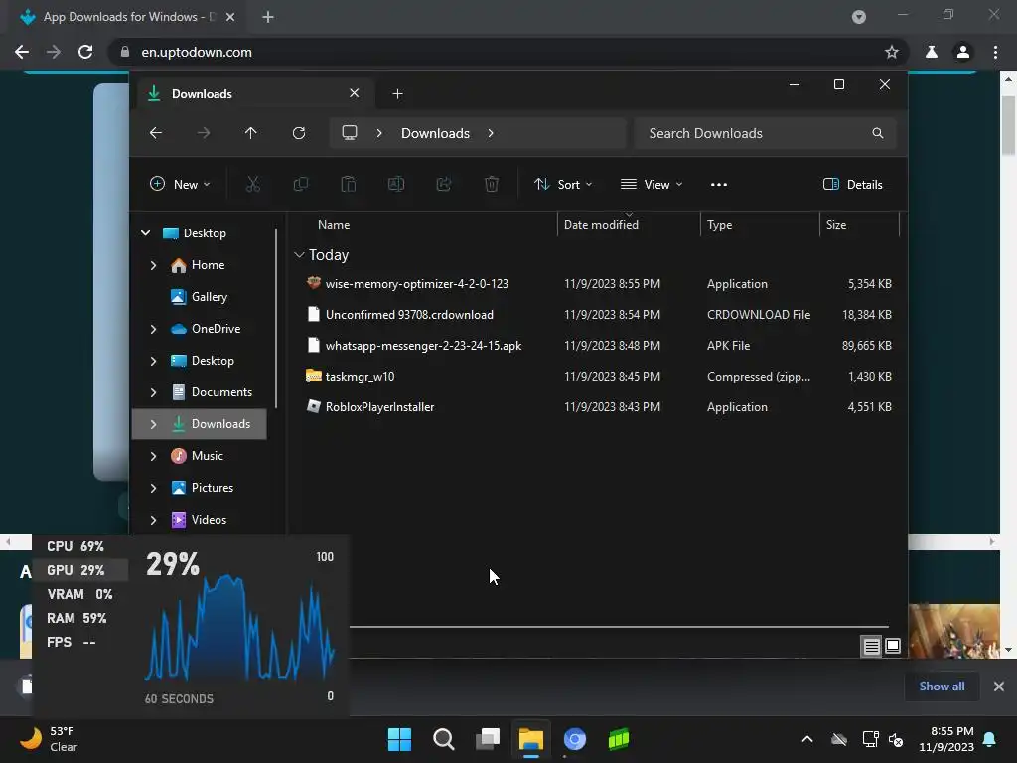Switch to details list view icon at bottom right

point(871,646)
